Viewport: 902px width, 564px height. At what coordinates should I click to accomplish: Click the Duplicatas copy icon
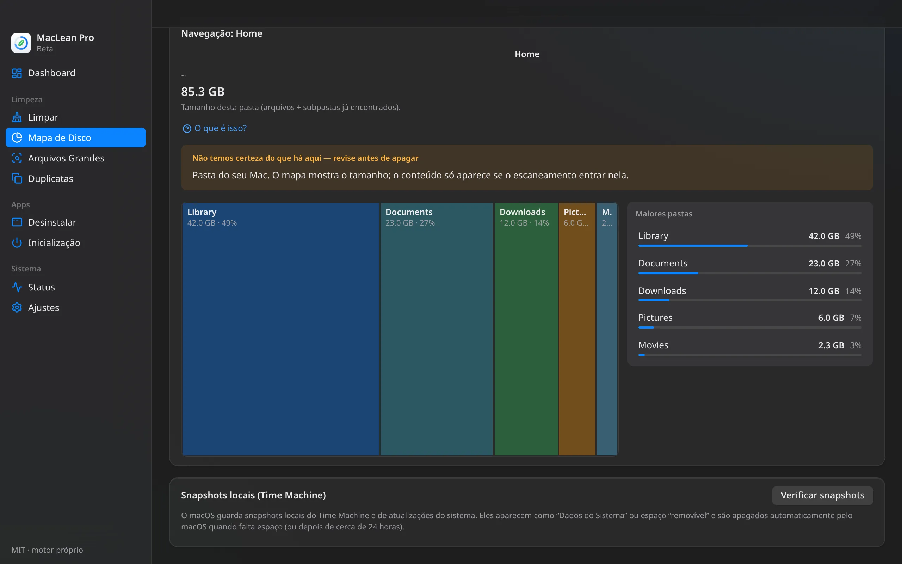point(17,179)
